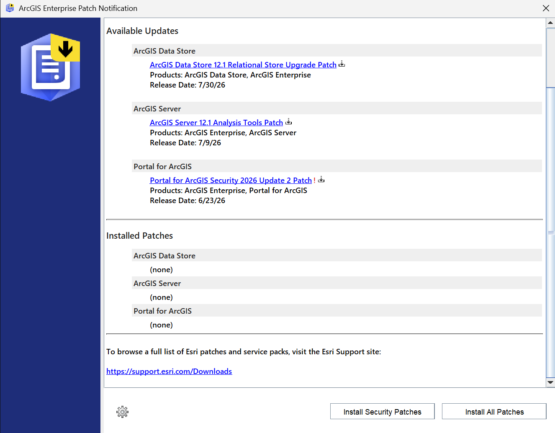Click 'Products: ArcGIS Enterprise, ArcGIS Server' text

coord(223,133)
